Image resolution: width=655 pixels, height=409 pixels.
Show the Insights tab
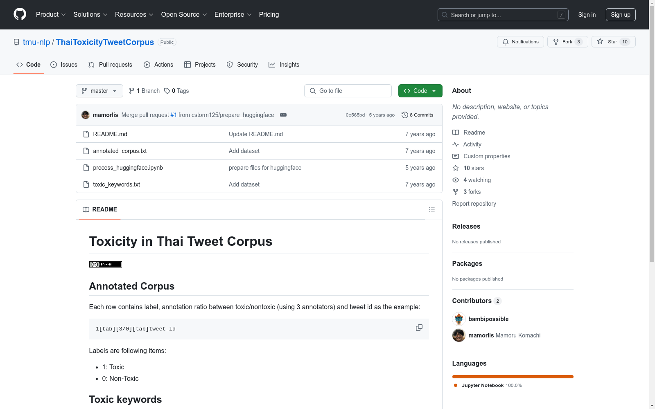point(284,65)
